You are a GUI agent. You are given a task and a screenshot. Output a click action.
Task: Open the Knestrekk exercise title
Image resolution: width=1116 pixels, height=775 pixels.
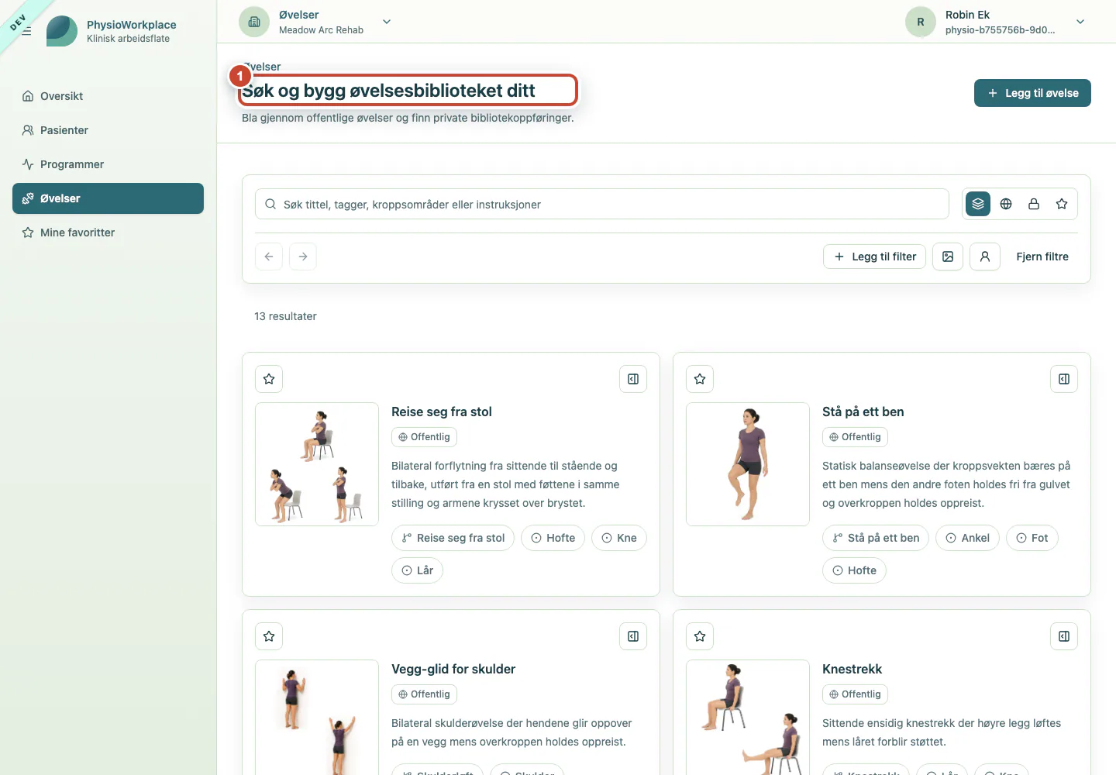tap(852, 669)
